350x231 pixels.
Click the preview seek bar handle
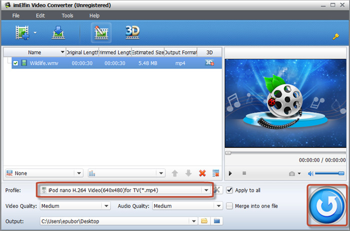coord(228,153)
